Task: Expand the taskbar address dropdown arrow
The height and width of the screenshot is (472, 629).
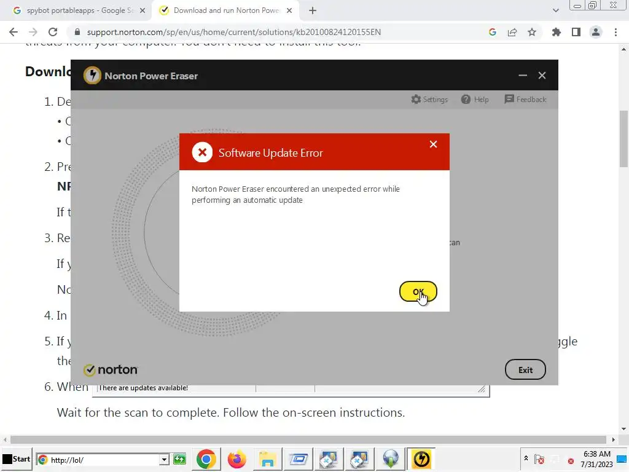Action: [164, 460]
